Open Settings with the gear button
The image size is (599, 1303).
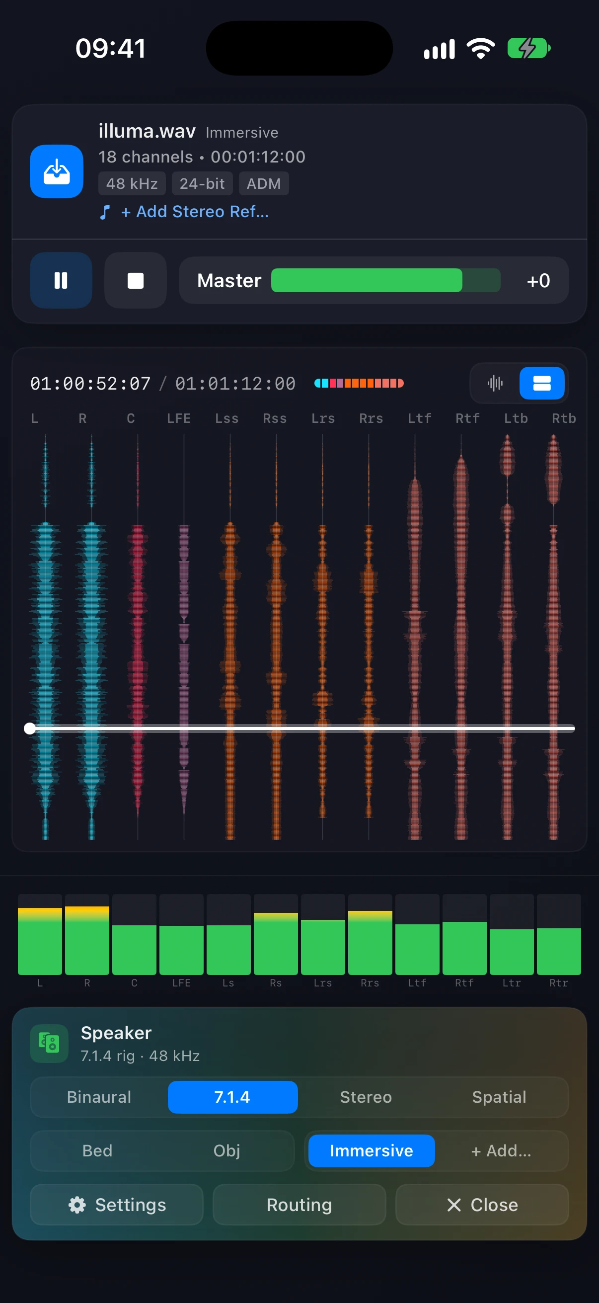[x=117, y=1205]
